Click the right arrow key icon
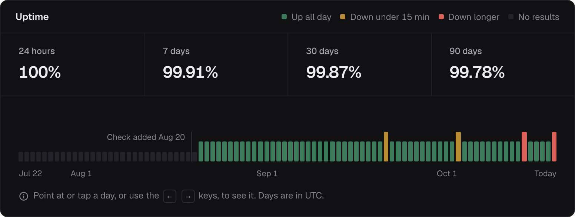Image resolution: width=575 pixels, height=217 pixels. click(x=188, y=196)
